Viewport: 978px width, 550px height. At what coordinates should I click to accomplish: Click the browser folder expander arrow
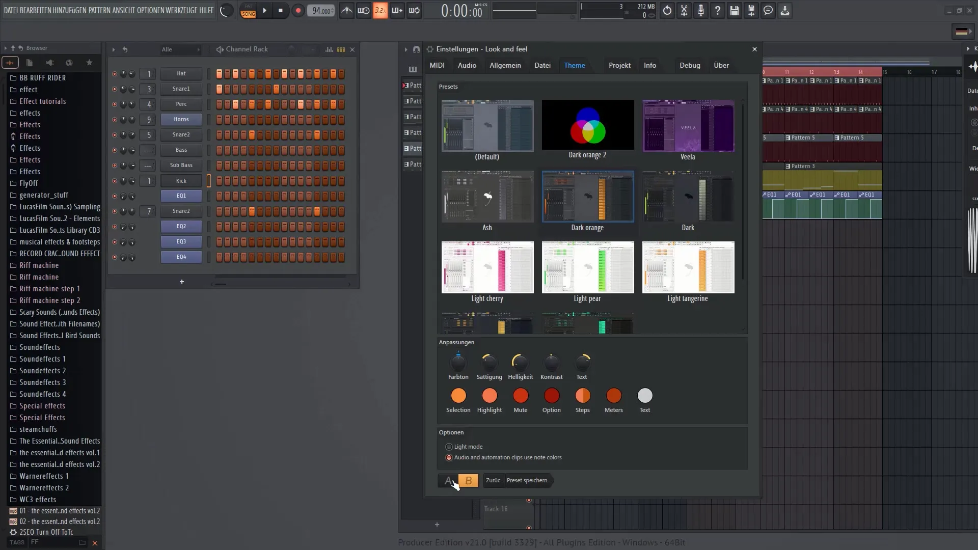[x=5, y=48]
